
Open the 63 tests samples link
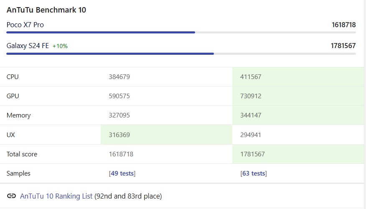[254, 173]
